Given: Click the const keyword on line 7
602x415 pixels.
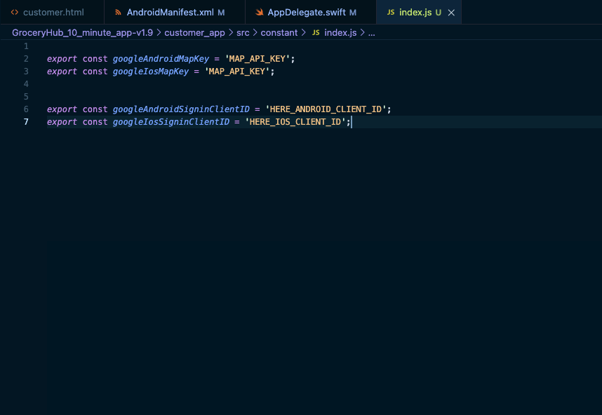Looking at the screenshot, I should click(x=95, y=122).
